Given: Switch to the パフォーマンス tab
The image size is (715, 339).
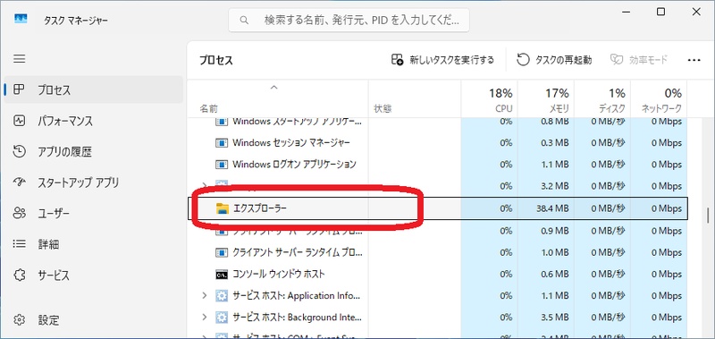Looking at the screenshot, I should click(93, 121).
